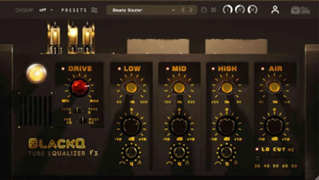Click the HIGH frequency knob

227,88
